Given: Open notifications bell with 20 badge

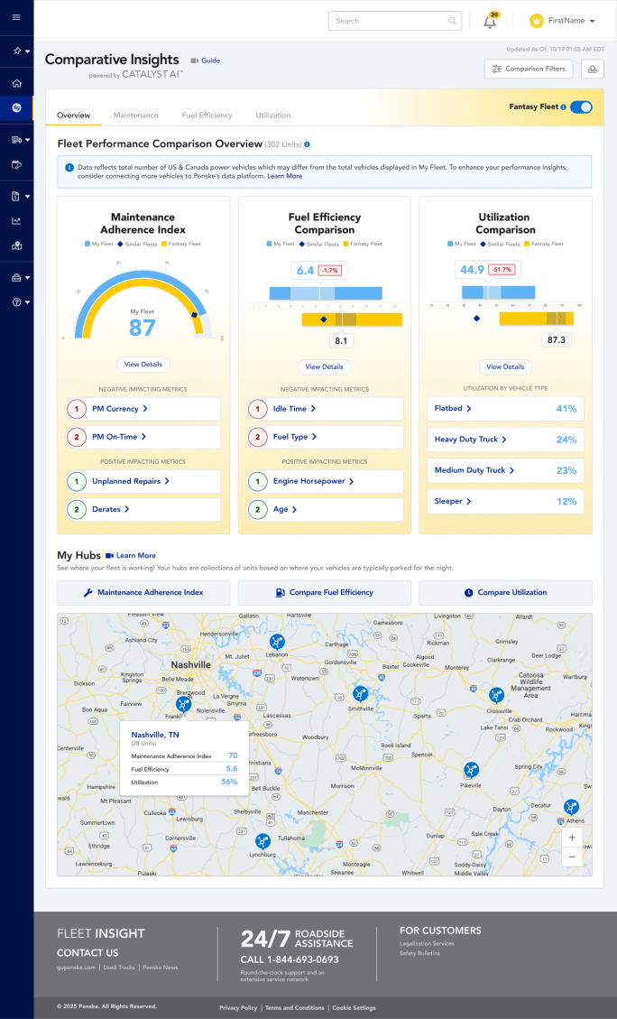Looking at the screenshot, I should coord(491,22).
